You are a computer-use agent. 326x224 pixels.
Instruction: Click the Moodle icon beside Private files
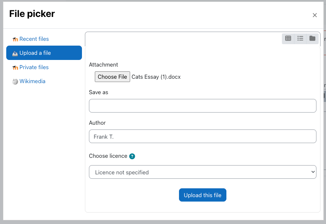[15, 67]
